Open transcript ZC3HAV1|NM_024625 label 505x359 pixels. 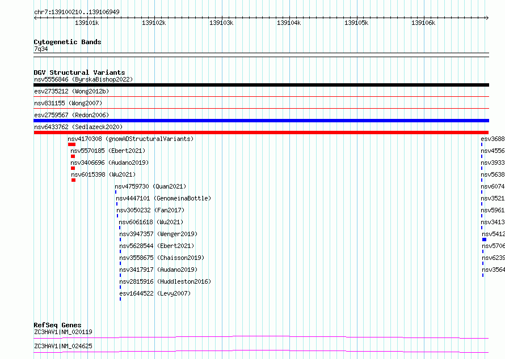coord(63,346)
